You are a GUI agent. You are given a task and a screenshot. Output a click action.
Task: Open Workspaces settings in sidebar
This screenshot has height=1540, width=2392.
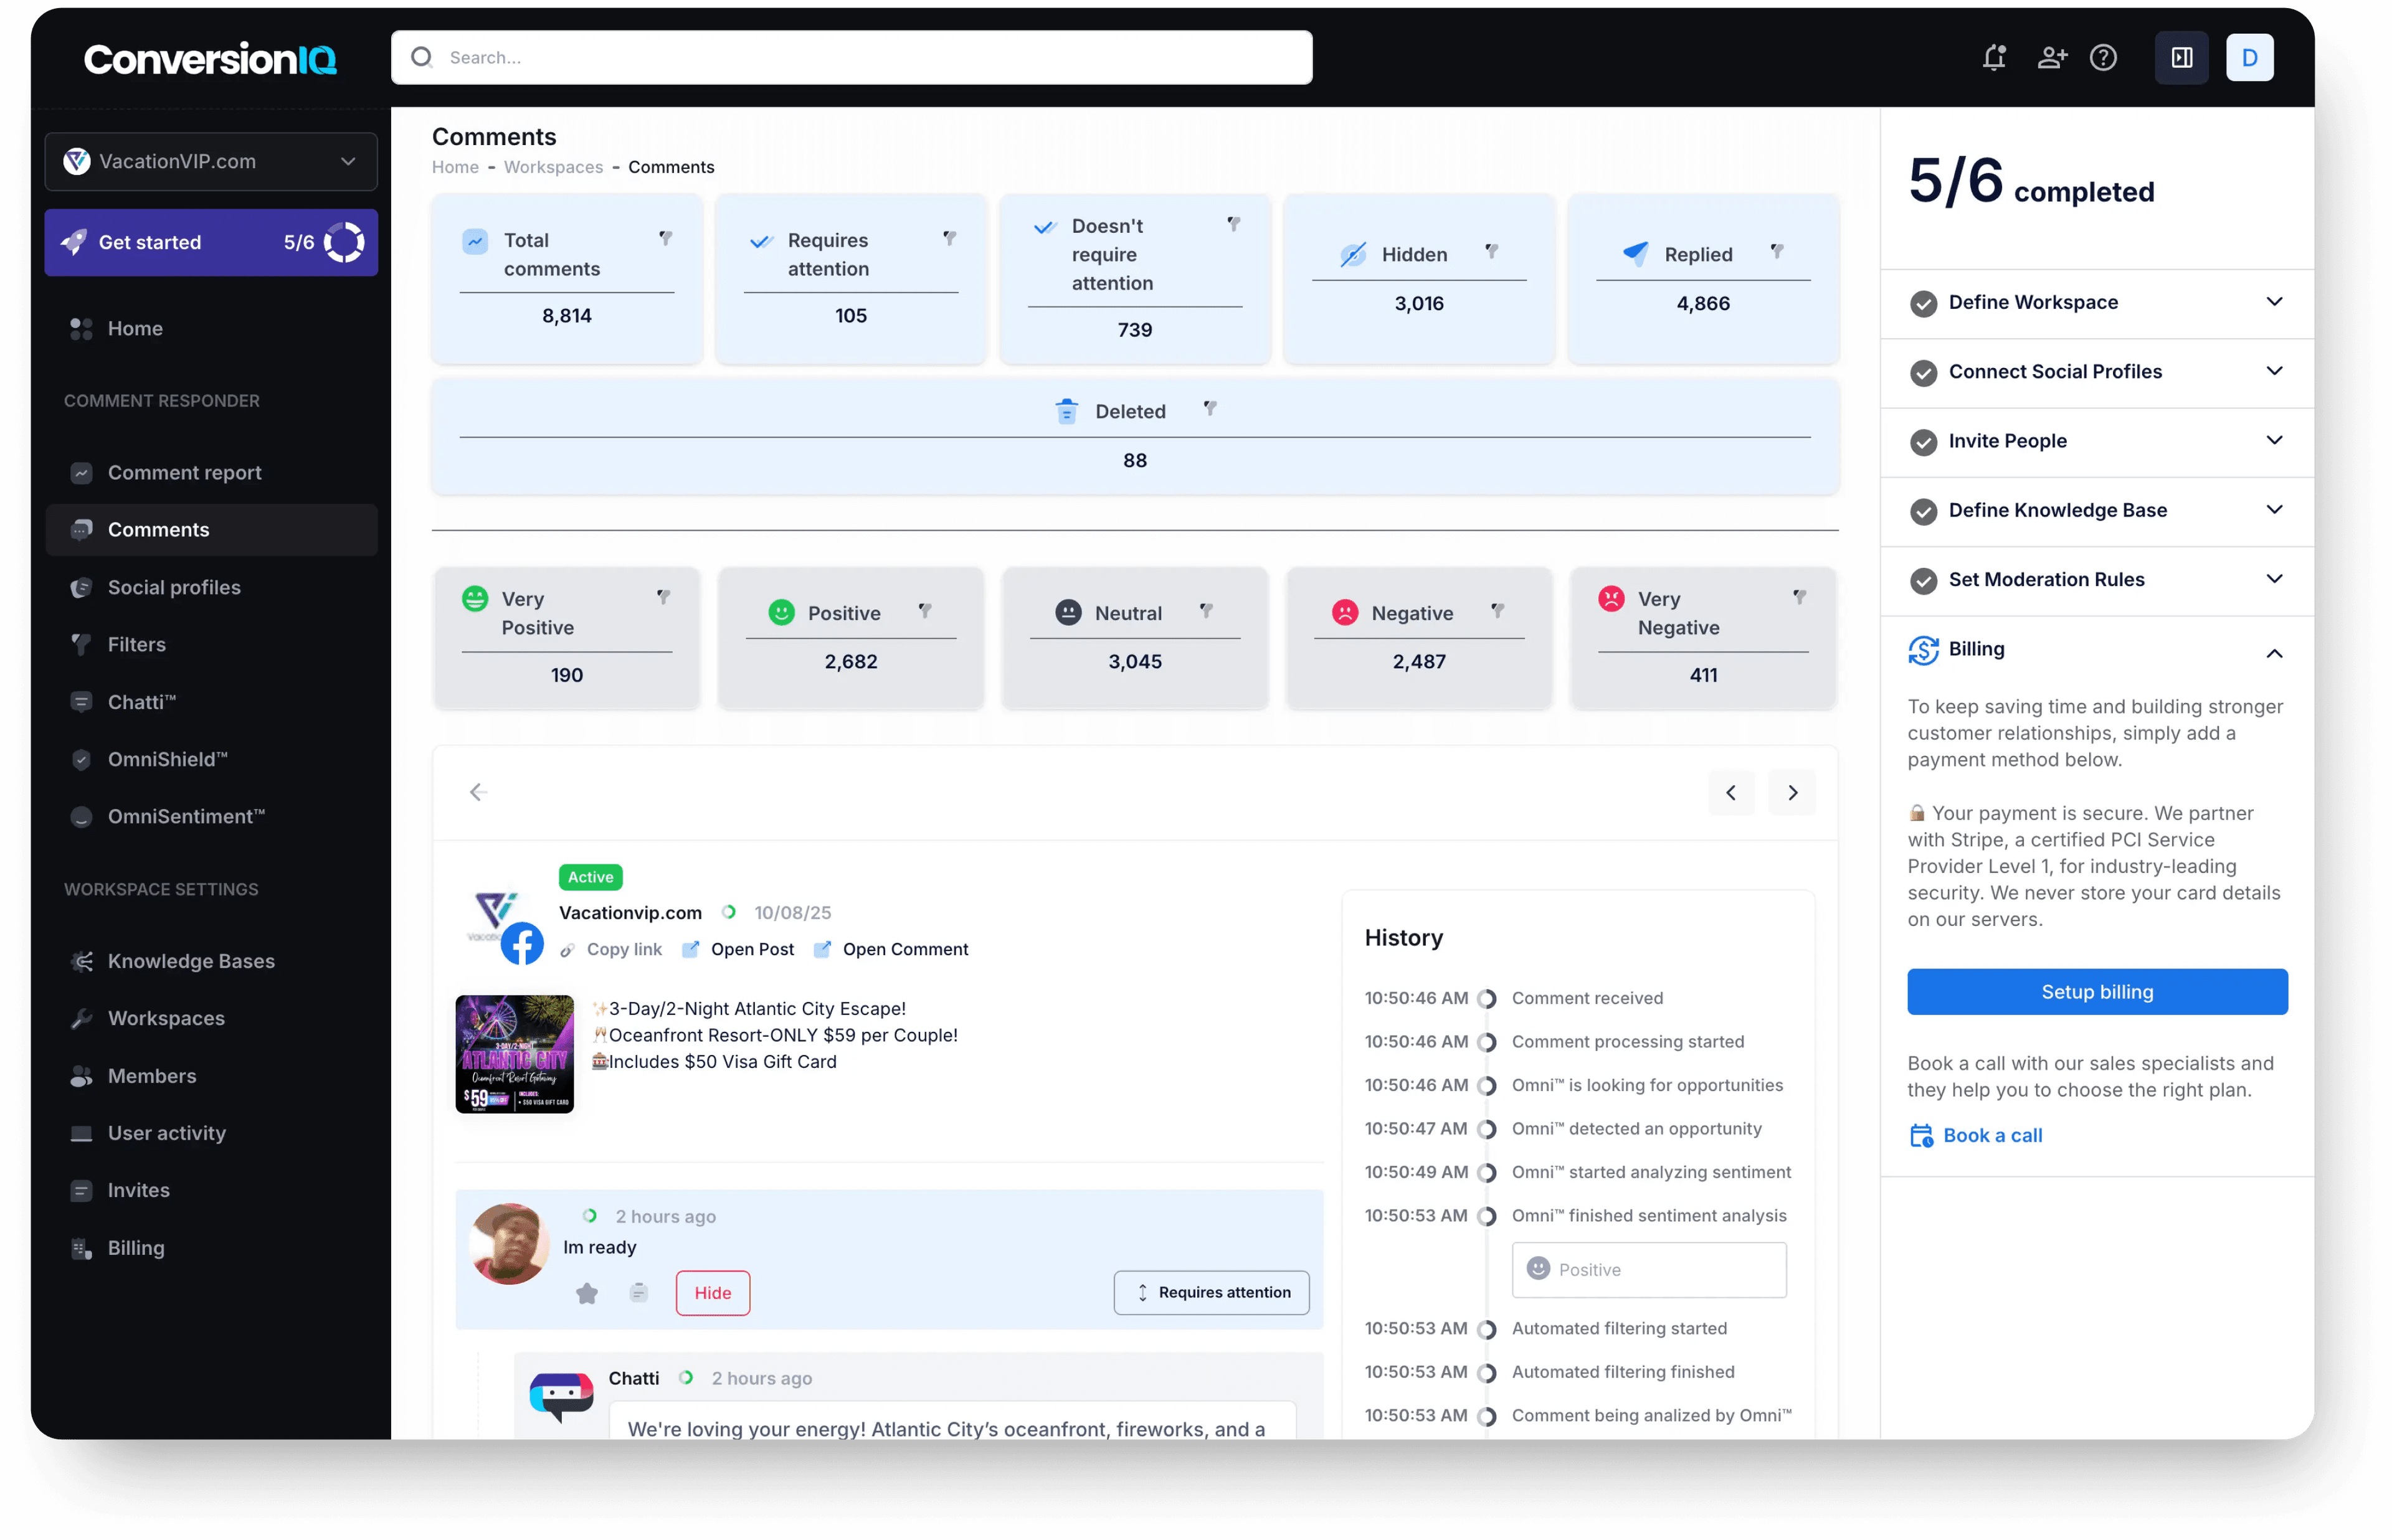pyautogui.click(x=166, y=1018)
